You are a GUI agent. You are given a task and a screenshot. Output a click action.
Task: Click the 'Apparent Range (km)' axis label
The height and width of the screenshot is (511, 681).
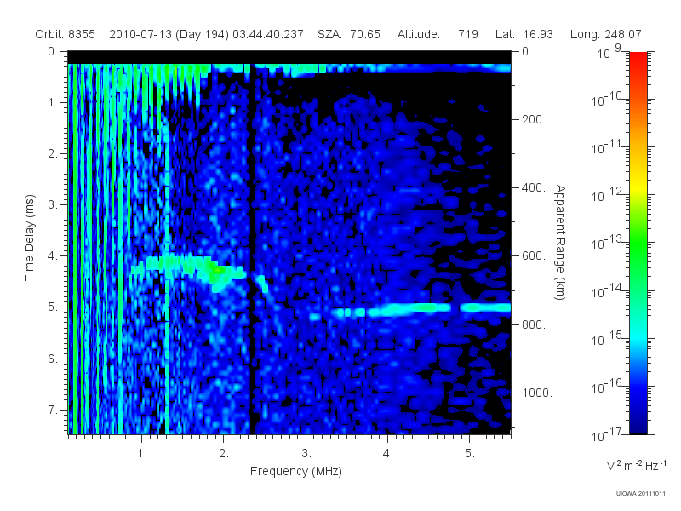click(x=561, y=243)
